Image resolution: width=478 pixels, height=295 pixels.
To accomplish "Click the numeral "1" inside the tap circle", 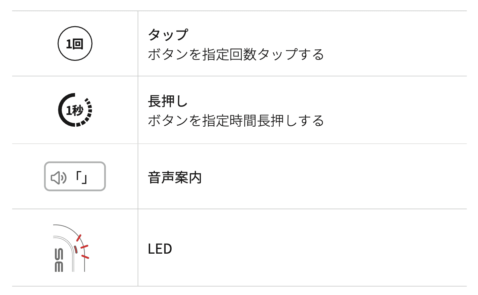I will coord(69,44).
